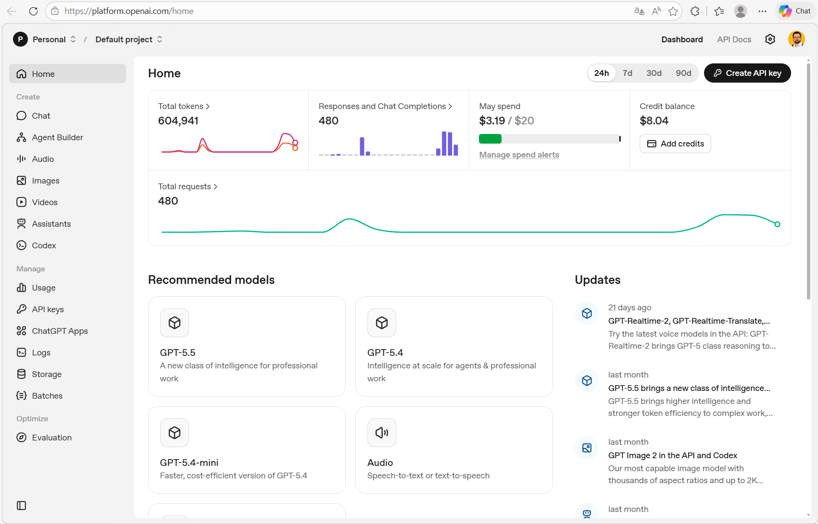Click the Total tokens sparkline chart
The image size is (818, 524).
pos(230,143)
